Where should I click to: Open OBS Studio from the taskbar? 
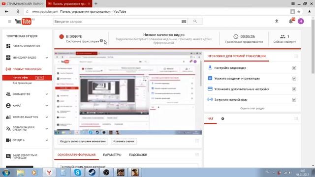pos(106,173)
